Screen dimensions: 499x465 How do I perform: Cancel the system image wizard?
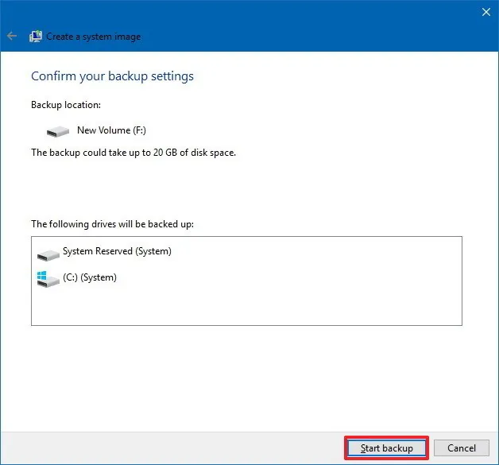click(x=462, y=448)
